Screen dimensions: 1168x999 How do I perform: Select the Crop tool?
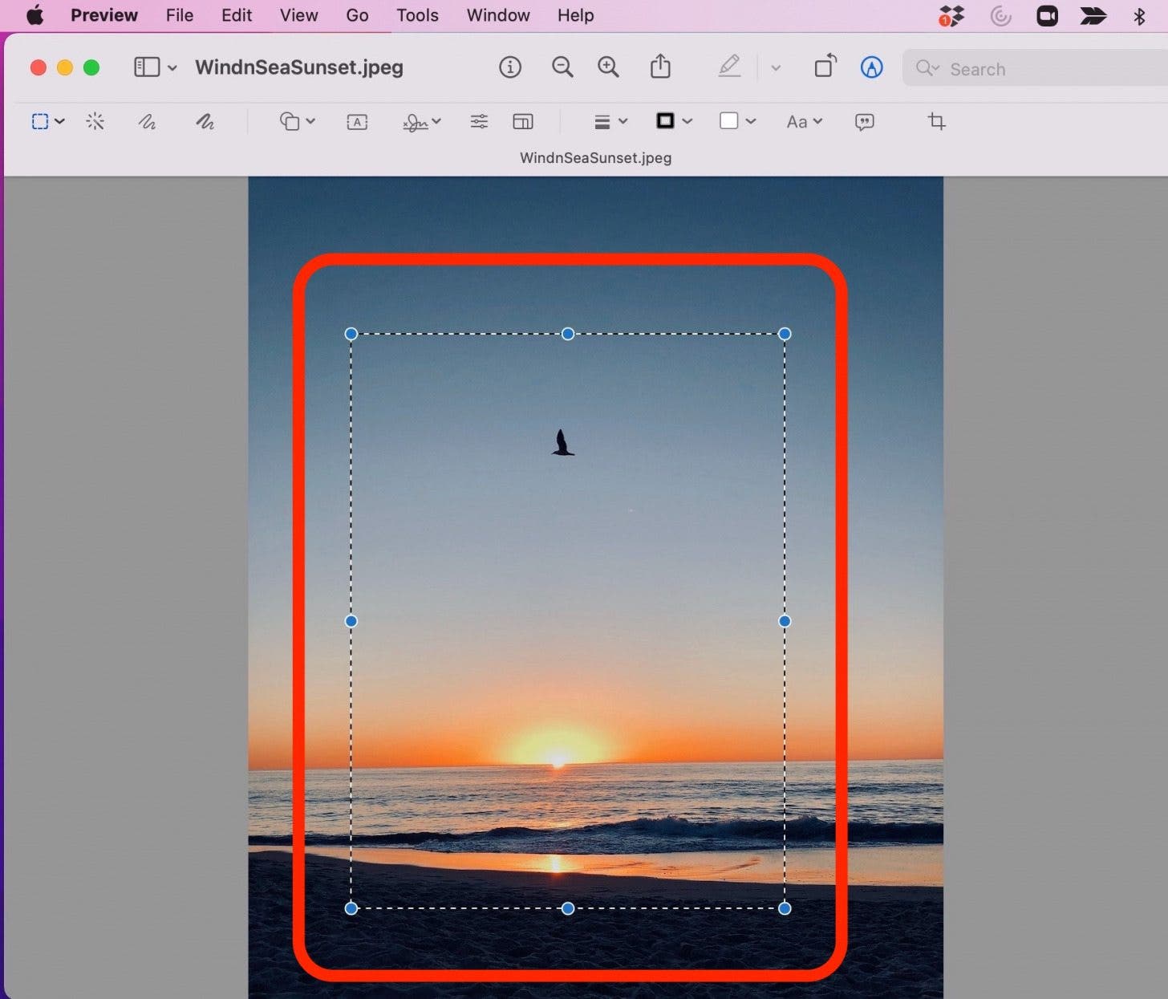click(936, 121)
